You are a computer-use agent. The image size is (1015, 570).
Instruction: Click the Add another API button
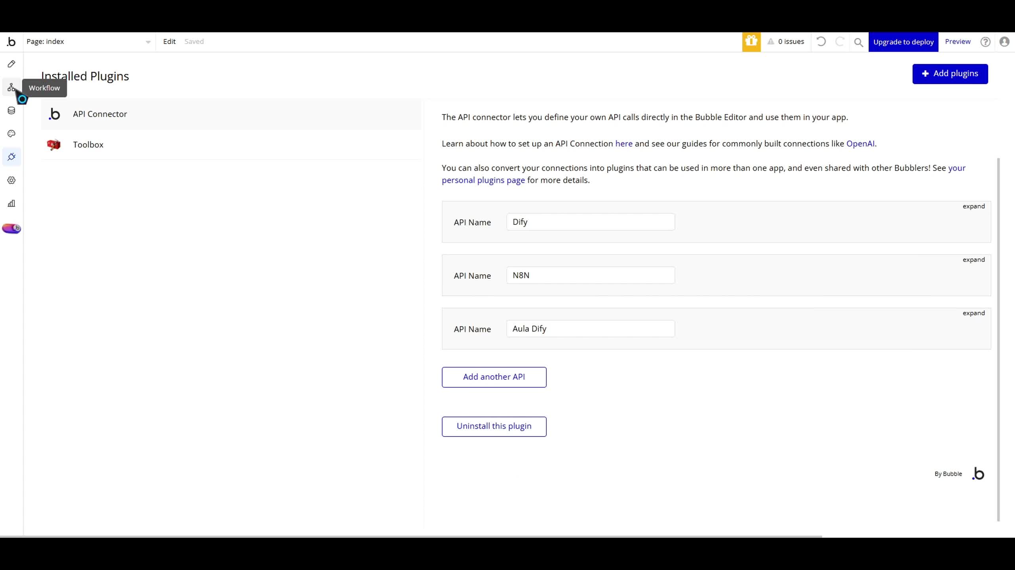click(494, 377)
